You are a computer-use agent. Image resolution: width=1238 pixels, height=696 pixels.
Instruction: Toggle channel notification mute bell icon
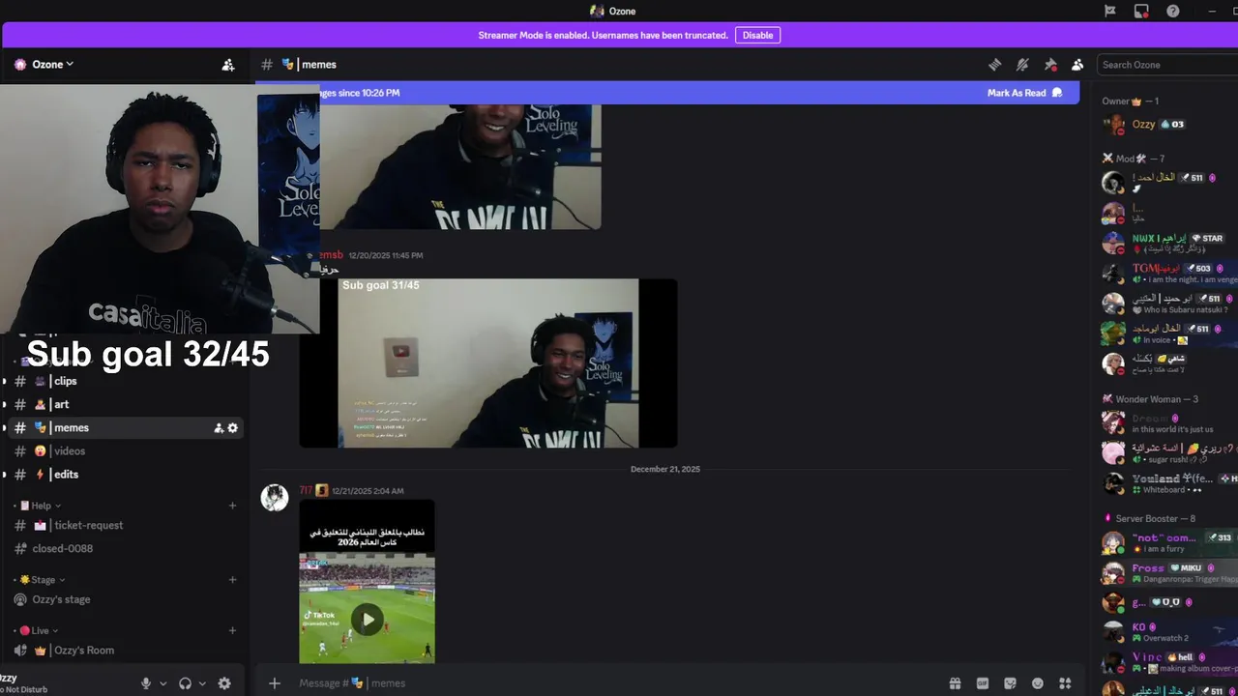pyautogui.click(x=1022, y=65)
